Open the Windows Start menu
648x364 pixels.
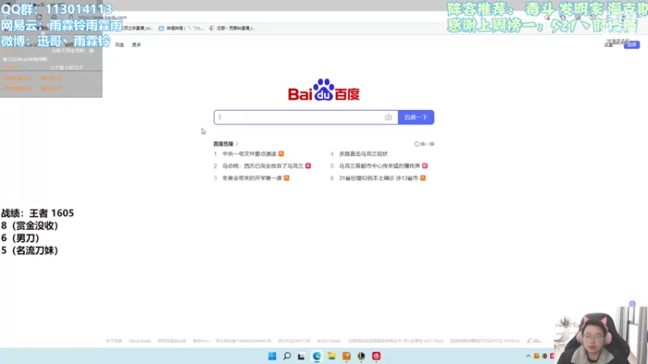272,356
